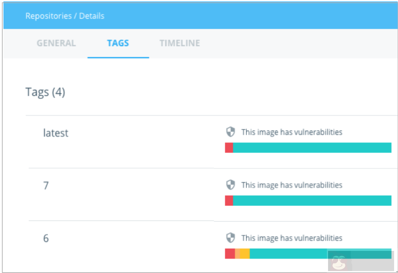
Task: Click the vulnerabilities message for latest
Action: pos(292,132)
